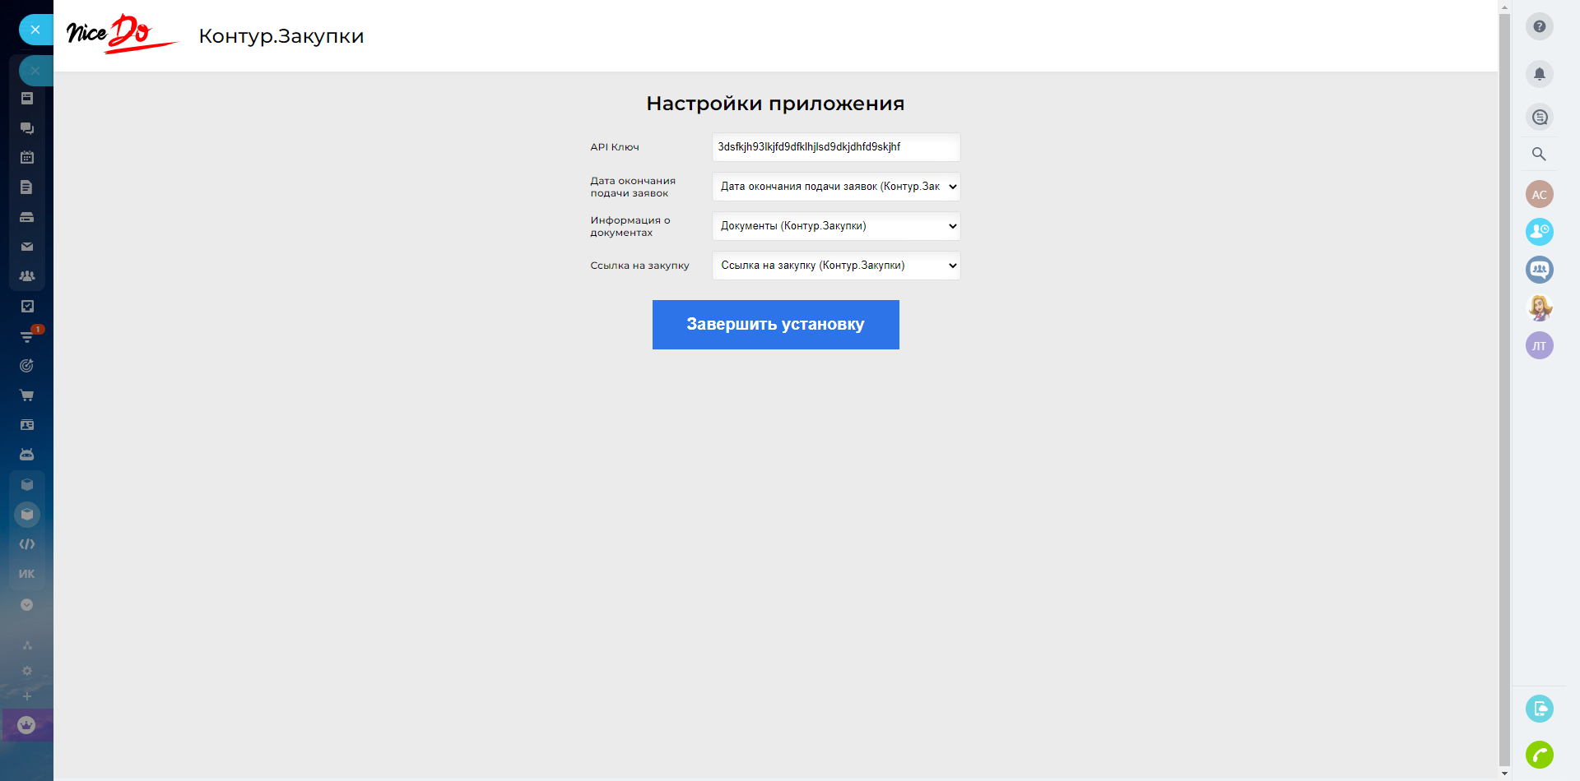Click the highlighted cube app icon
The height and width of the screenshot is (781, 1580).
coord(27,515)
